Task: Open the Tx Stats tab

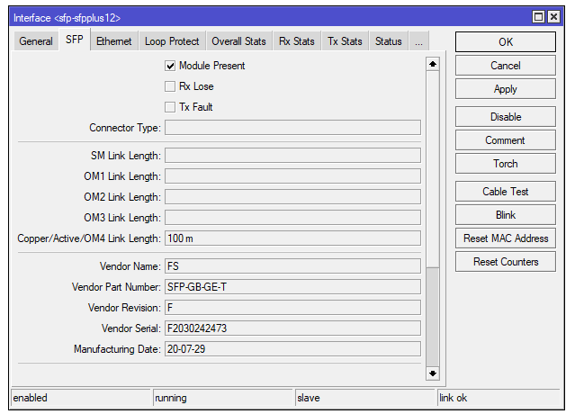Action: click(345, 41)
